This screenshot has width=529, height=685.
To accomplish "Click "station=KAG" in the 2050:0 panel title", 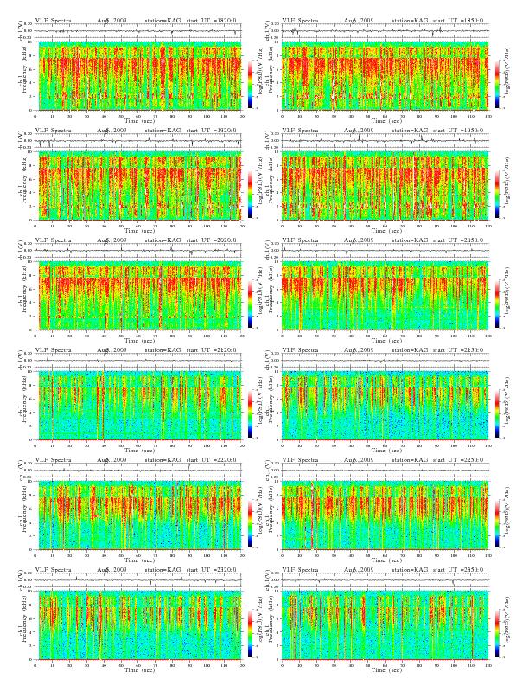I will pyautogui.click(x=410, y=240).
